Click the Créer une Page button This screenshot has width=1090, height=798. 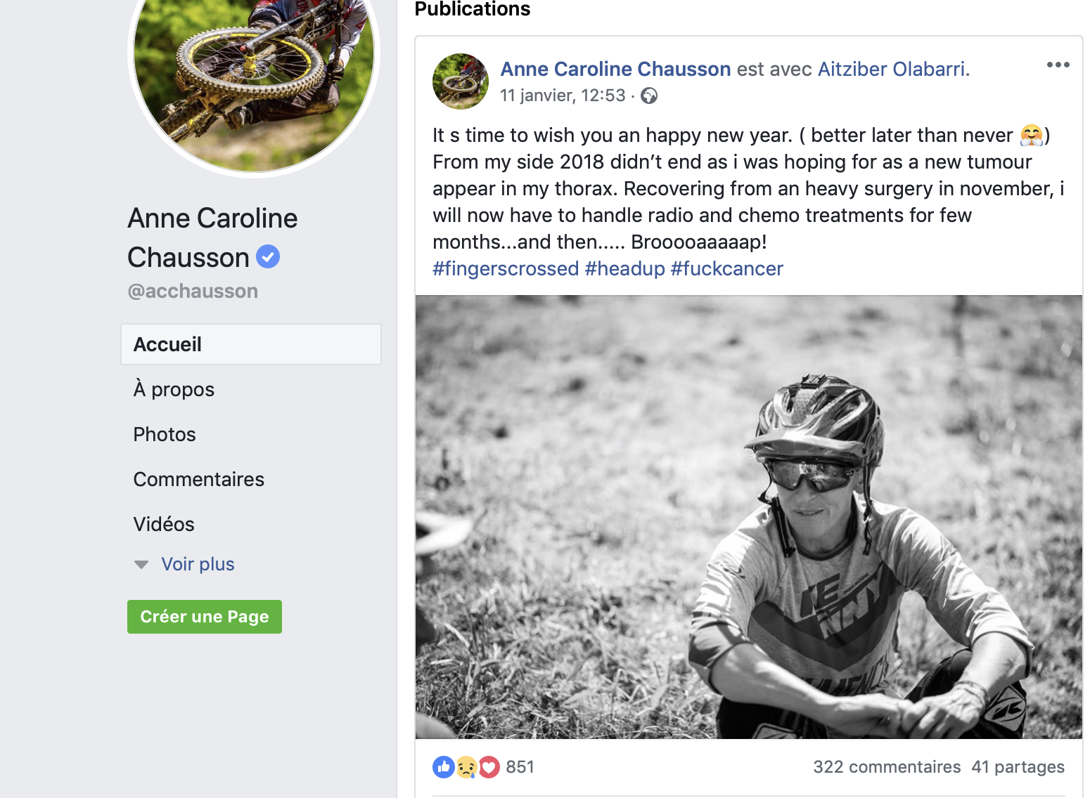pyautogui.click(x=205, y=617)
